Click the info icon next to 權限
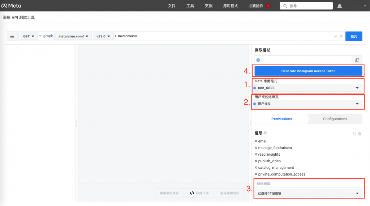The image size is (370, 206). (265, 133)
